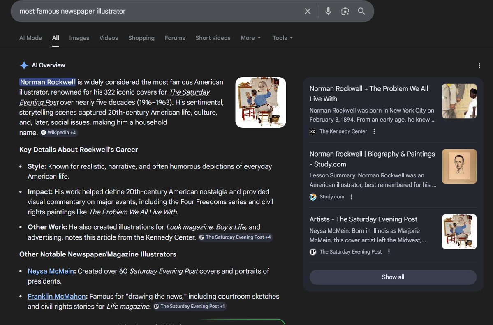Open Artists - The Saturday Evening Post result
Image resolution: width=493 pixels, height=325 pixels.
(363, 219)
